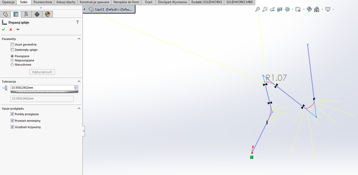Click the Zoom to Fit magnifier icon

(257, 9)
